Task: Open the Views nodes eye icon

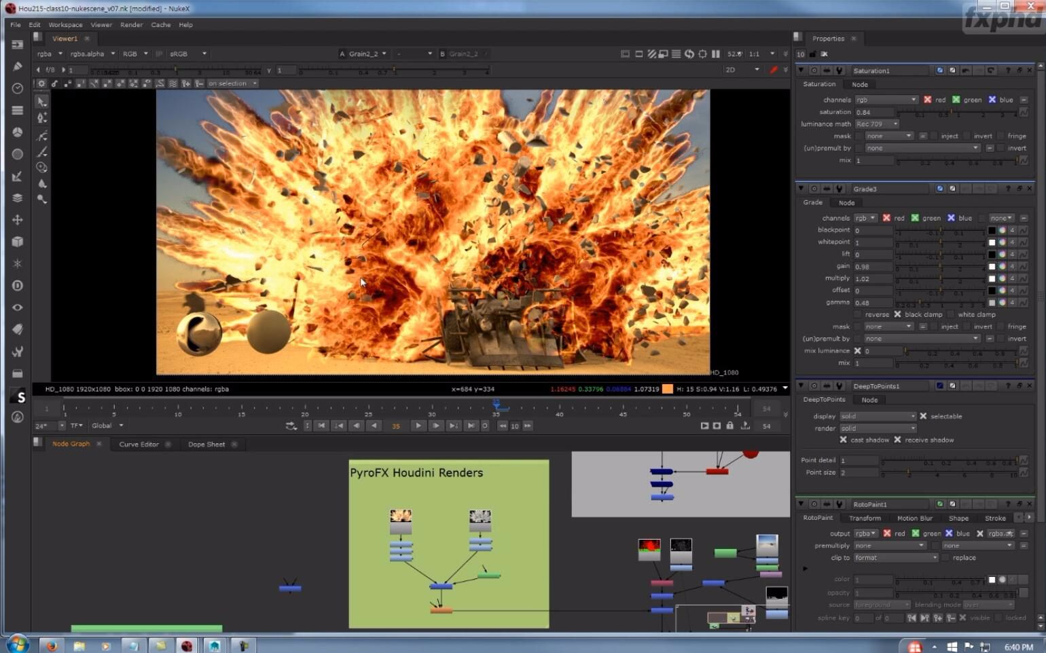Action: (x=18, y=307)
